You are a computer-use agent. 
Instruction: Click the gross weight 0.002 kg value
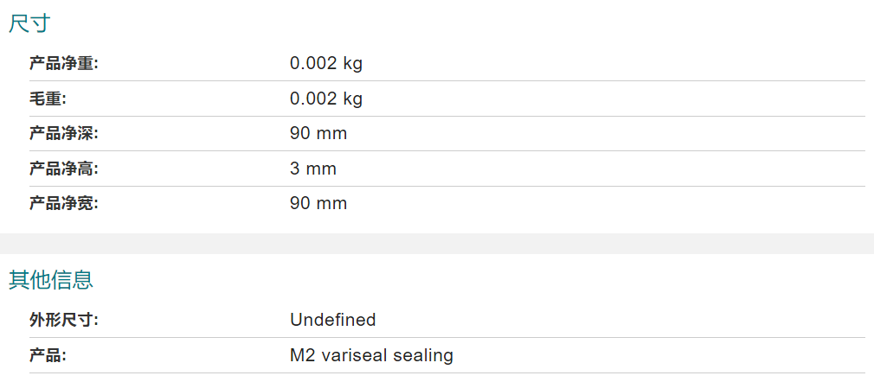click(326, 99)
